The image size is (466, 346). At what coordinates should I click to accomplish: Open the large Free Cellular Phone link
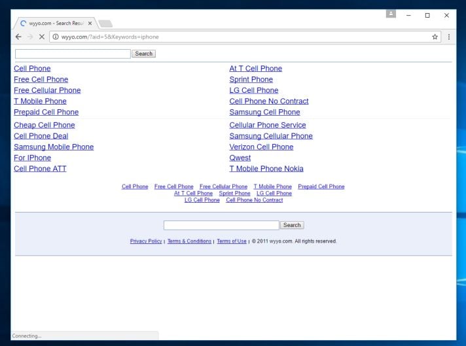click(x=47, y=90)
